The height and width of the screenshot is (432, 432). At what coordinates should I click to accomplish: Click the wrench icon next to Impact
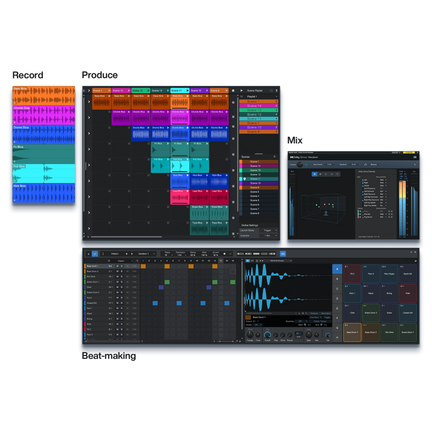pyautogui.click(x=137, y=261)
